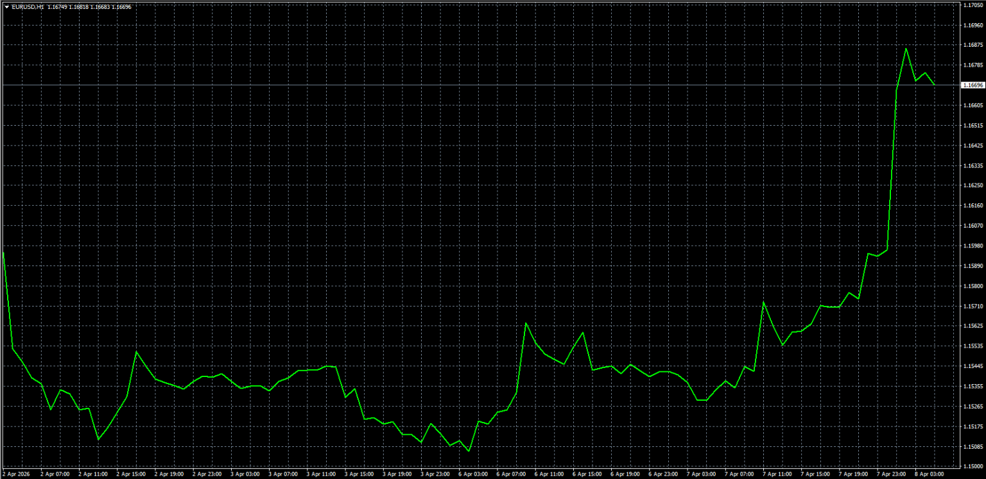Click the 2 Apr 07:00 time label
The height and width of the screenshot is (479, 986).
pyautogui.click(x=55, y=475)
